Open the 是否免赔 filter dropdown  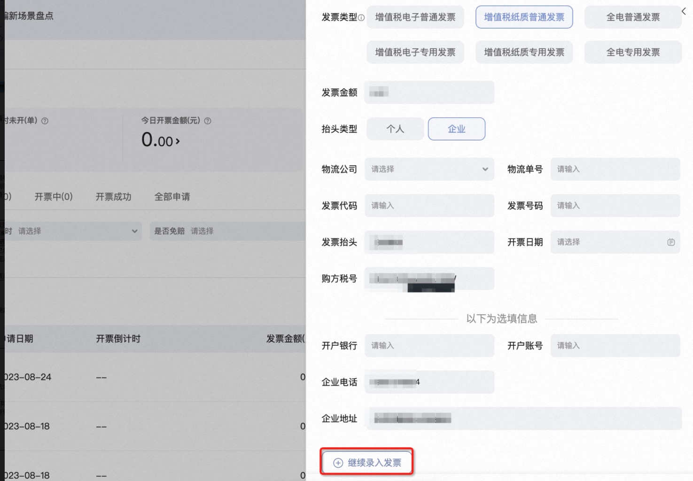228,231
